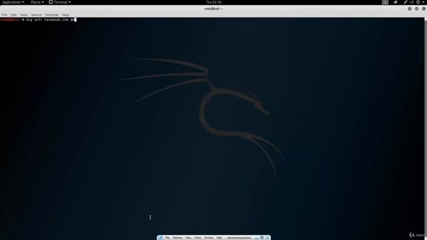The image size is (427, 240).
Task: Open the File menu of the terminal
Action: click(5, 15)
